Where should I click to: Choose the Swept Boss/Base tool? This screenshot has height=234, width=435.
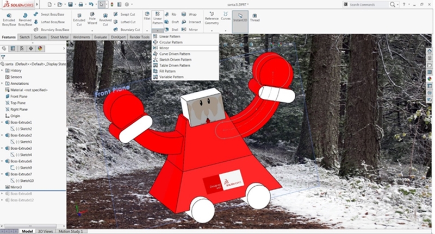click(x=49, y=15)
